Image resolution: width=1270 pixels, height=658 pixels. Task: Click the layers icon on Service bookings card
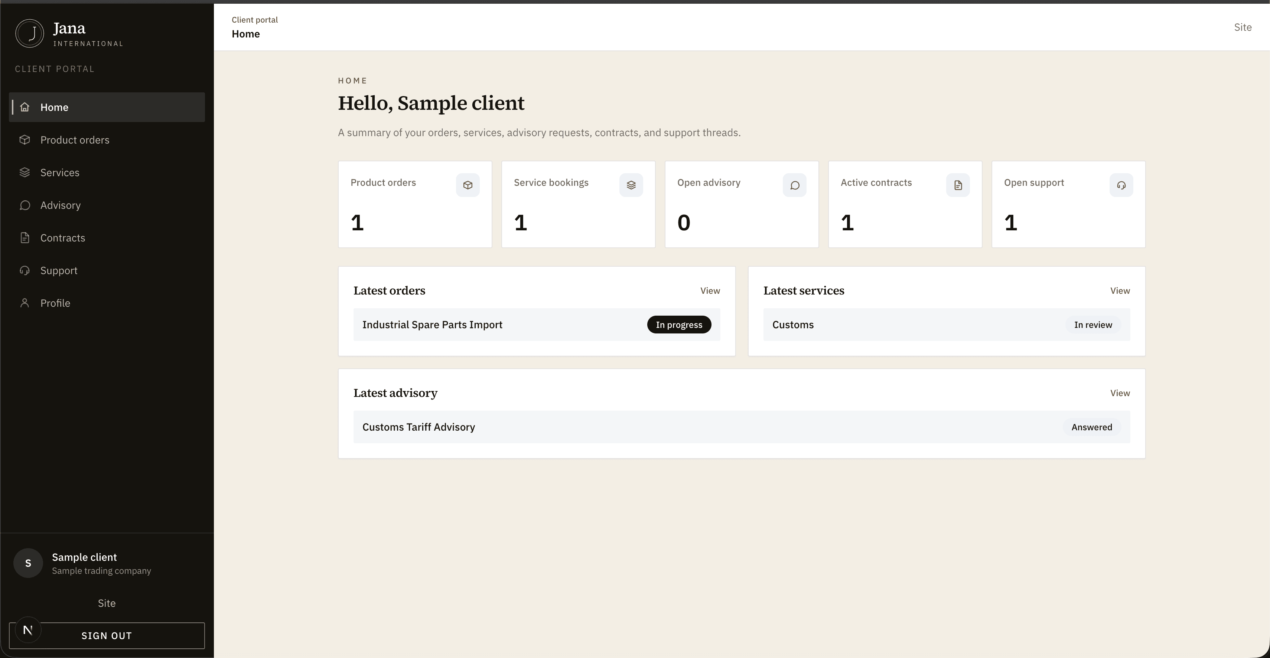point(631,185)
